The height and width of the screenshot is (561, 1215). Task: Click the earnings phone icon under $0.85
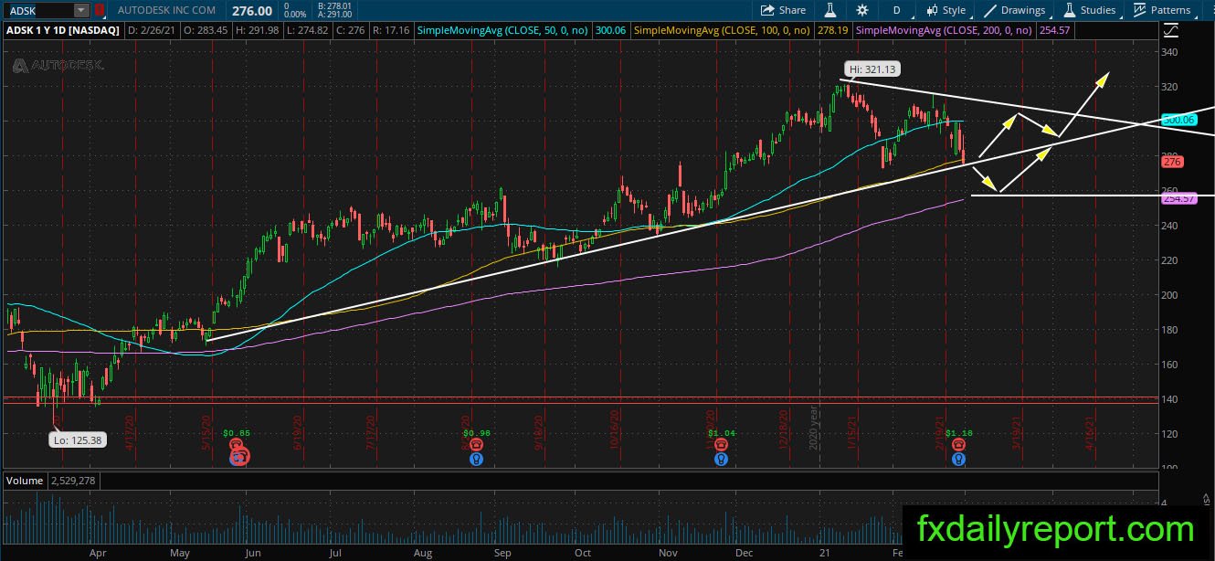pyautogui.click(x=236, y=445)
